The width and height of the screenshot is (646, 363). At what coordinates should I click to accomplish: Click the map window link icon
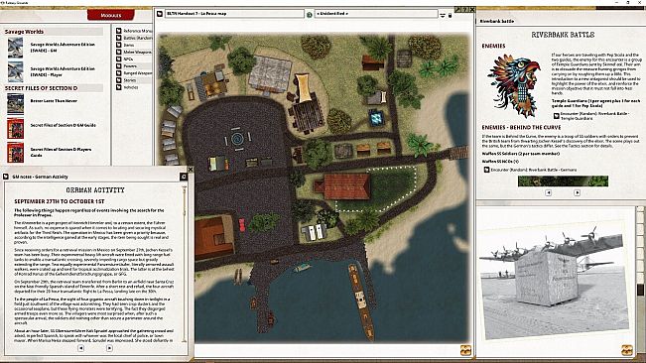point(160,14)
